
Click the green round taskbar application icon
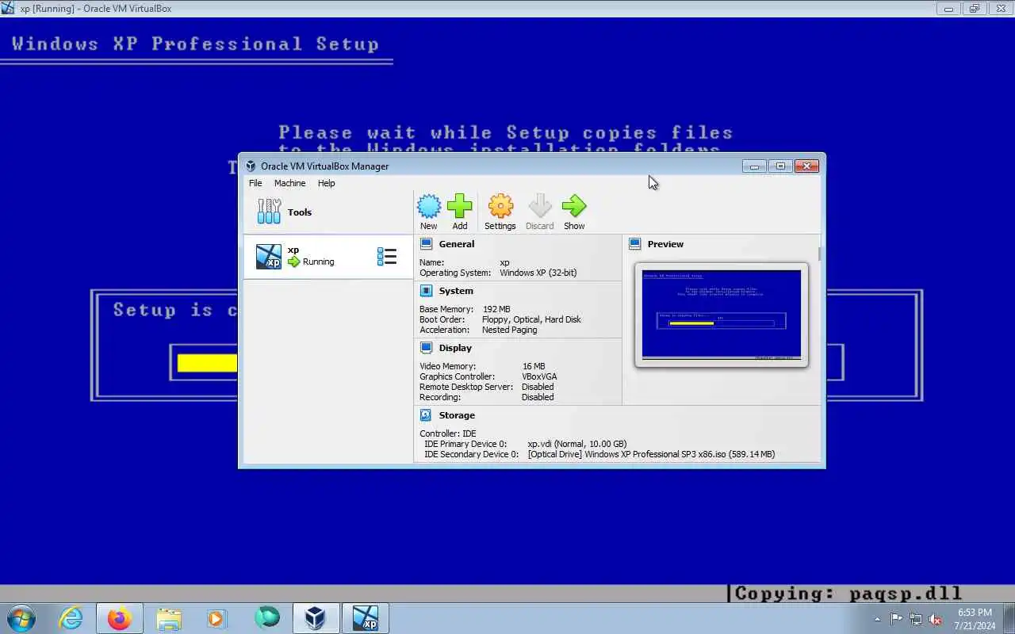point(267,617)
